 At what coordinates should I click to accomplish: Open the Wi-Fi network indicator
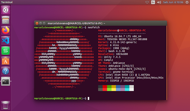point(147,2)
